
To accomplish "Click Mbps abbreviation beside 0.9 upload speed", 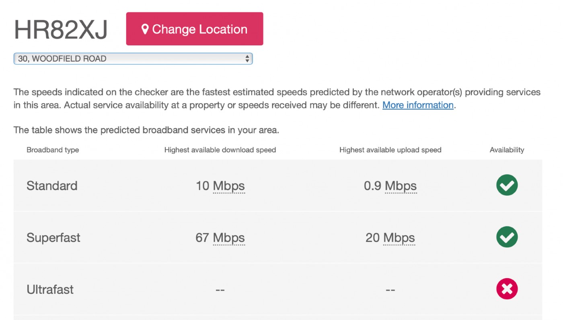I will click(x=401, y=186).
